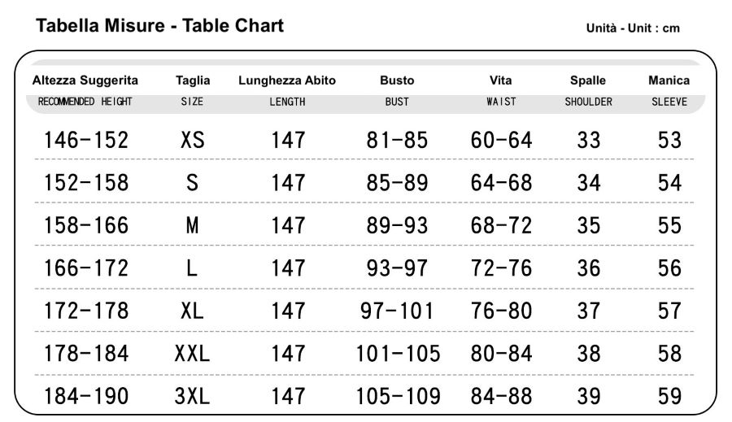Image resolution: width=732 pixels, height=422 pixels.
Task: Click the Taglia column header
Action: (193, 80)
